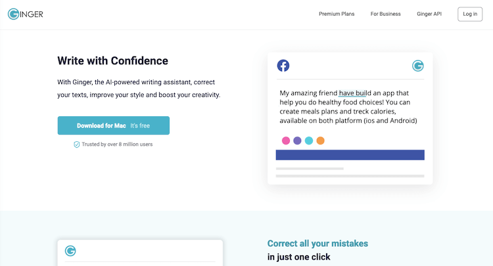Click the dark blue bar in demo card
Screen dimensions: 493x266
(x=350, y=155)
